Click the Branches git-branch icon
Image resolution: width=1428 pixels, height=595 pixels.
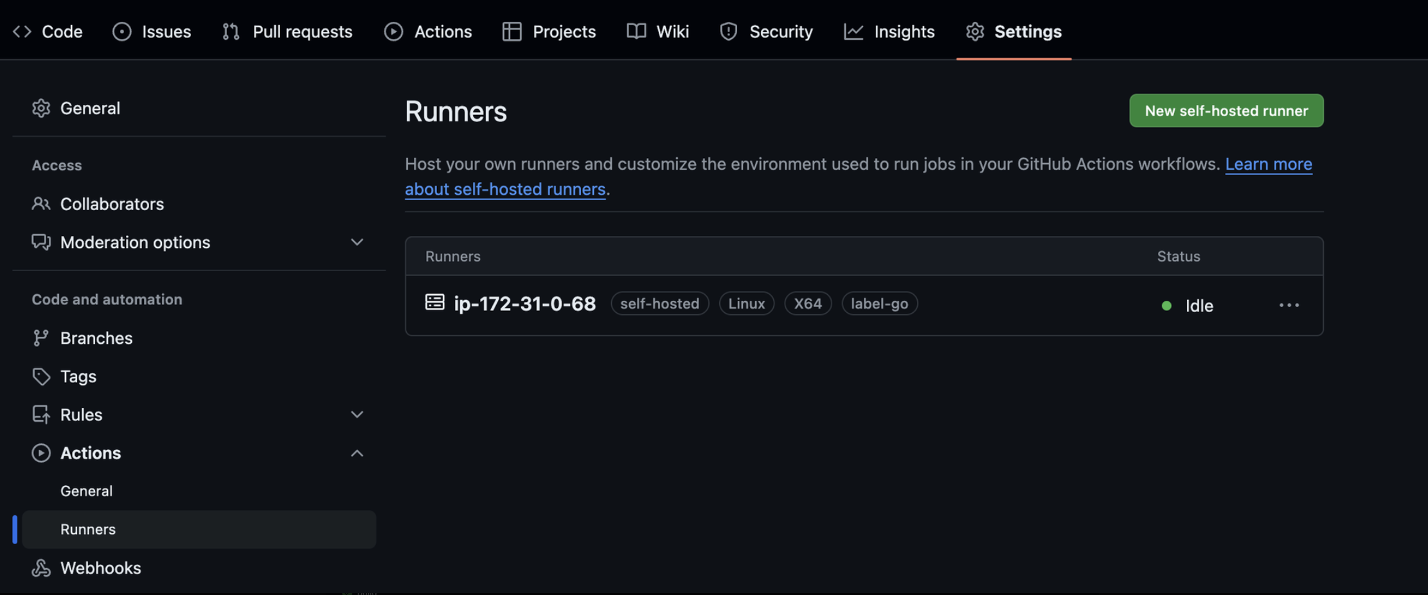[x=41, y=338]
